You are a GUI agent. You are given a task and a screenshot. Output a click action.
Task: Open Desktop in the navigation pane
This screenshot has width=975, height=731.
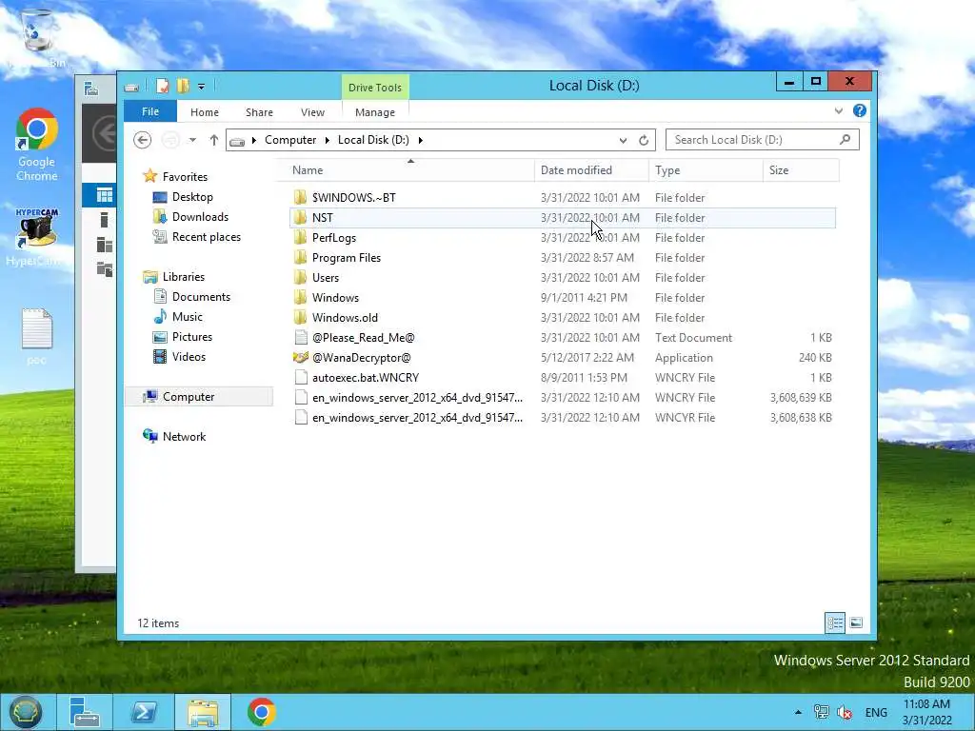tap(192, 197)
